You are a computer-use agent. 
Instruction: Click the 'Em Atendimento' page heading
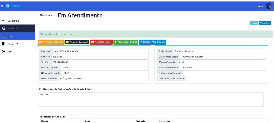tap(80, 15)
